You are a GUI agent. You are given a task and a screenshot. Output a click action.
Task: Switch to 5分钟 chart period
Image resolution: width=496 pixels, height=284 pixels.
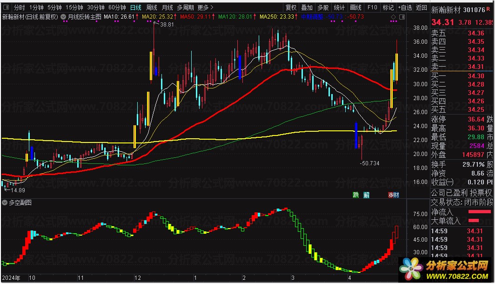[x=54, y=7]
